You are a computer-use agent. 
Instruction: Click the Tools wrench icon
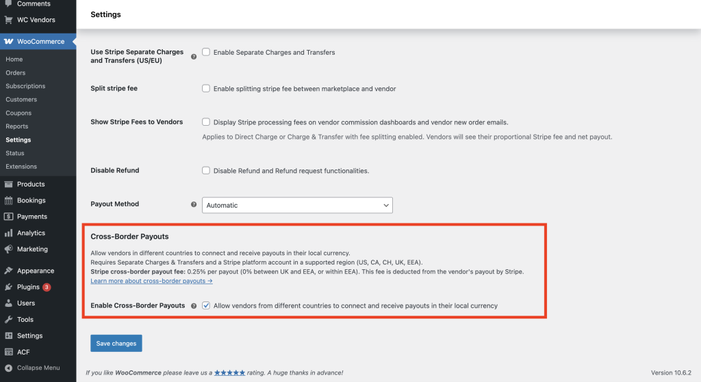tap(8, 320)
